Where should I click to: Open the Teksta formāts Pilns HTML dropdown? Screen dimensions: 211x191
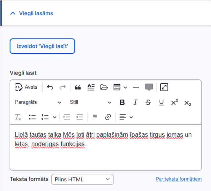click(83, 179)
